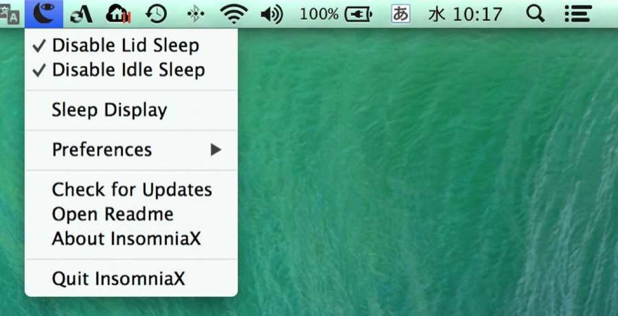This screenshot has height=316, width=618.
Task: Toggle Disable Lid Sleep option
Action: coord(131,45)
